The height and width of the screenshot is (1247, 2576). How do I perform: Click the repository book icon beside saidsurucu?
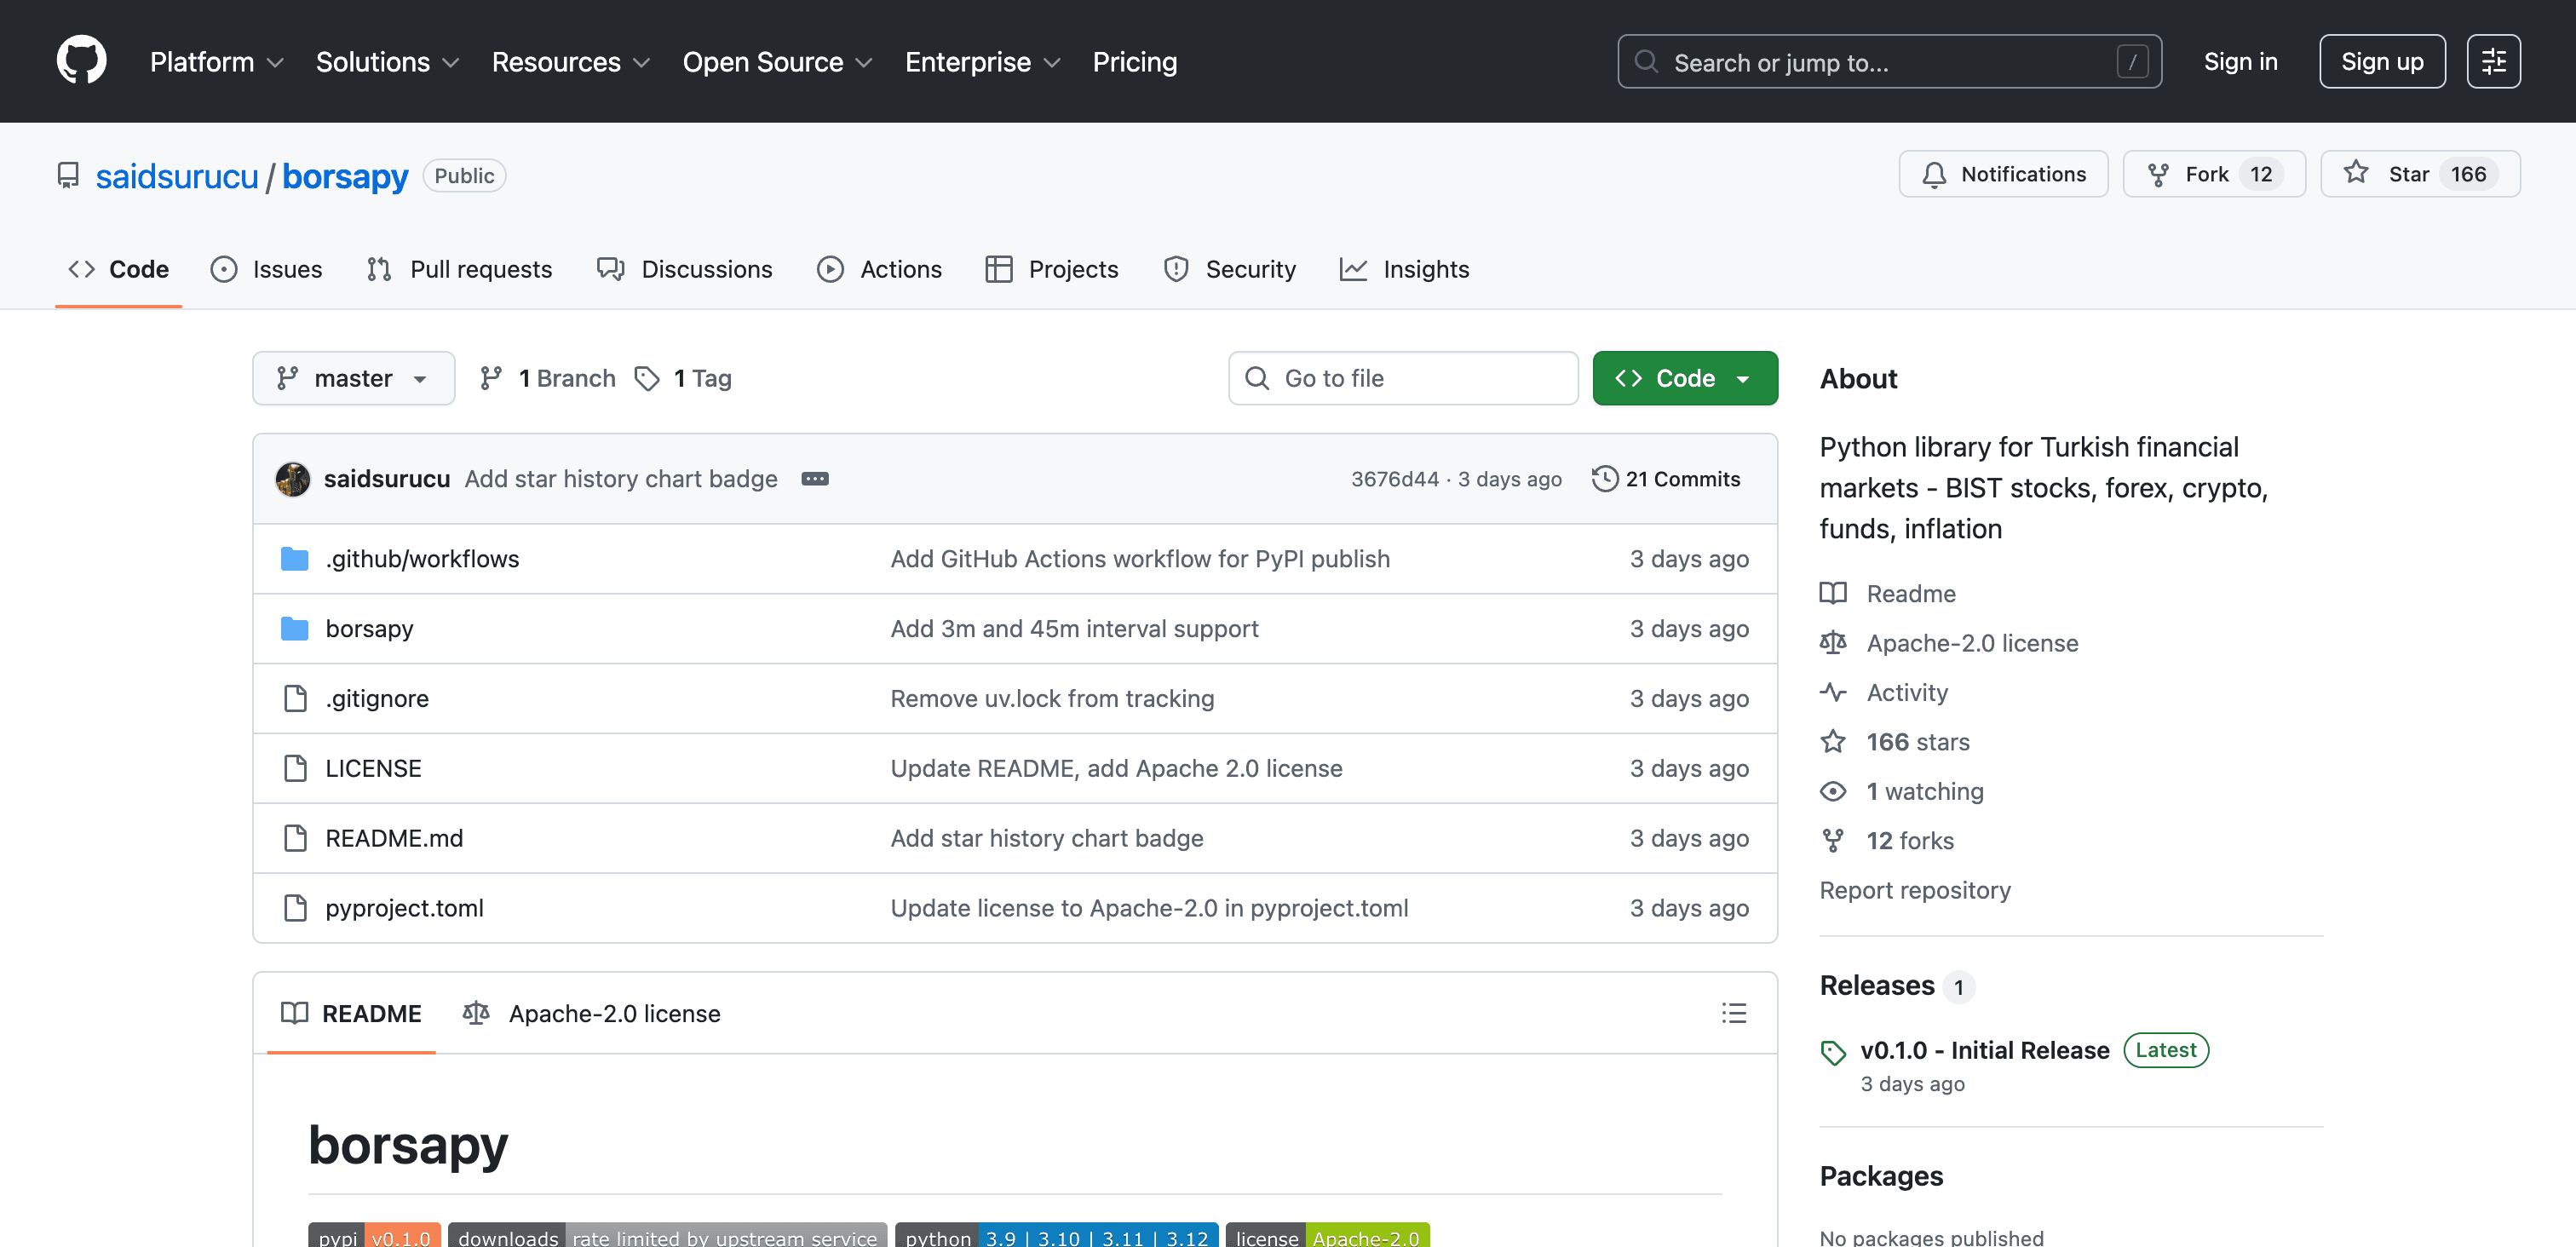pyautogui.click(x=68, y=176)
